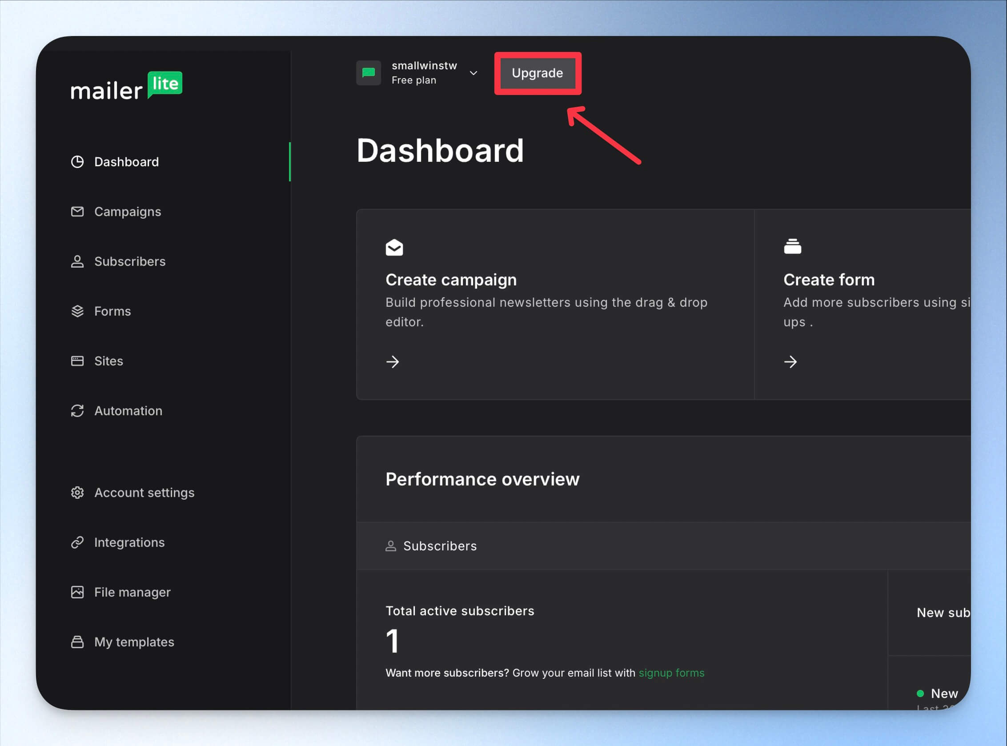Go to Campaigns in the sidebar

coord(127,212)
